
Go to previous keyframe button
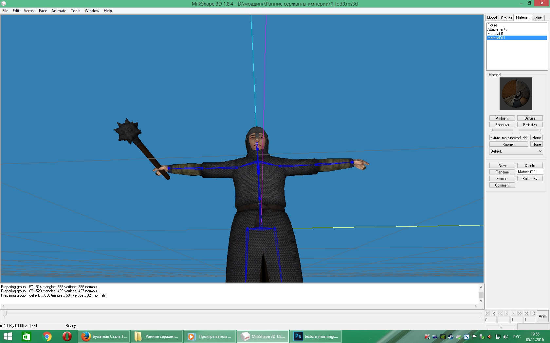[494, 313]
